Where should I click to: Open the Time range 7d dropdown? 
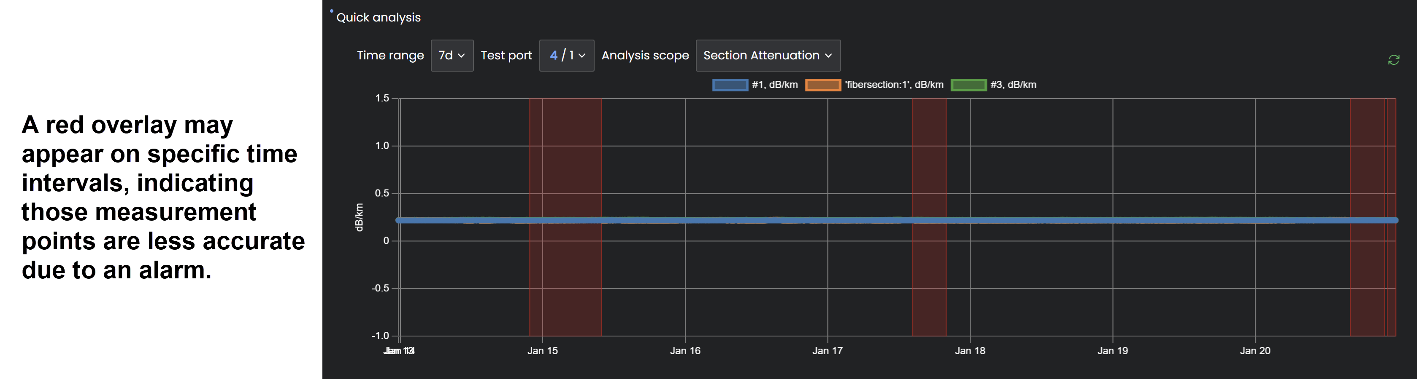click(451, 56)
